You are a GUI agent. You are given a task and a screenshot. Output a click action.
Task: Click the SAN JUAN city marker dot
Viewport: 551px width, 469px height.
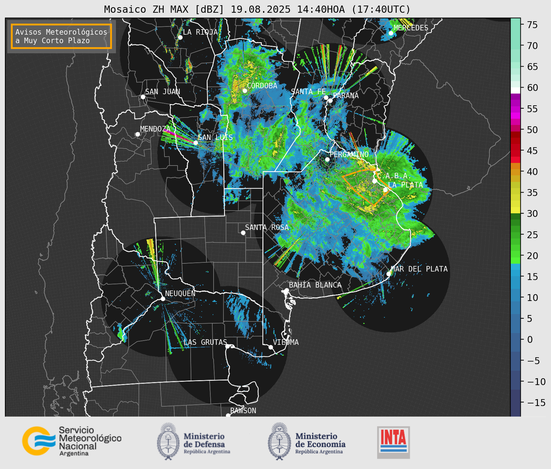pos(143,97)
